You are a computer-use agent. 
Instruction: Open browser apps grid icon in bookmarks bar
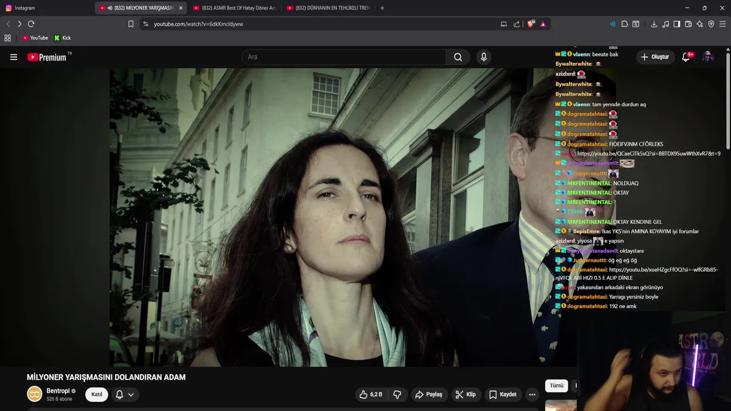[7, 38]
